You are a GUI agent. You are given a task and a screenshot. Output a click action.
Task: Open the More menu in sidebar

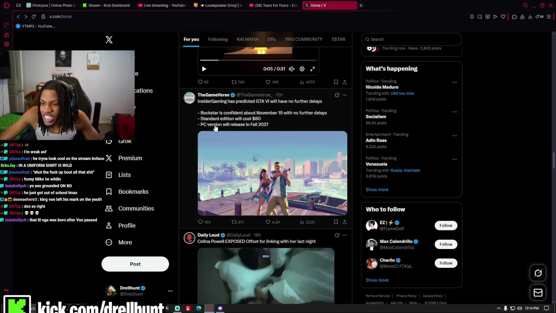[119, 243]
